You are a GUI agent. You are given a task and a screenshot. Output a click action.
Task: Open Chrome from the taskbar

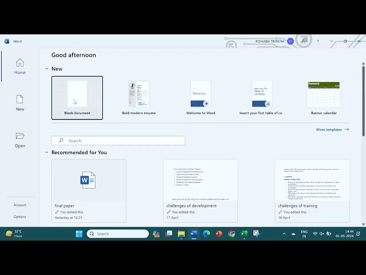click(232, 234)
